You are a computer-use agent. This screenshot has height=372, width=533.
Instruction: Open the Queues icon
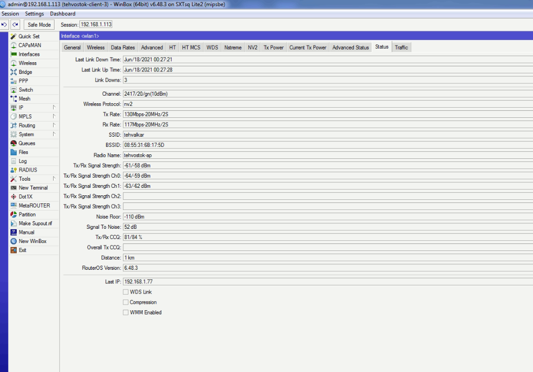click(x=13, y=143)
